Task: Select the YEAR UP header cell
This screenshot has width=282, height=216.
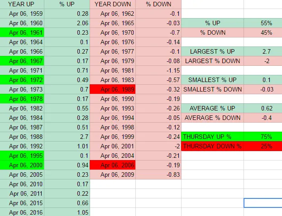Action: pyautogui.click(x=22, y=4)
